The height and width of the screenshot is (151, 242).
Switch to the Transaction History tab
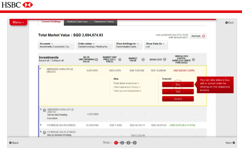point(104,22)
